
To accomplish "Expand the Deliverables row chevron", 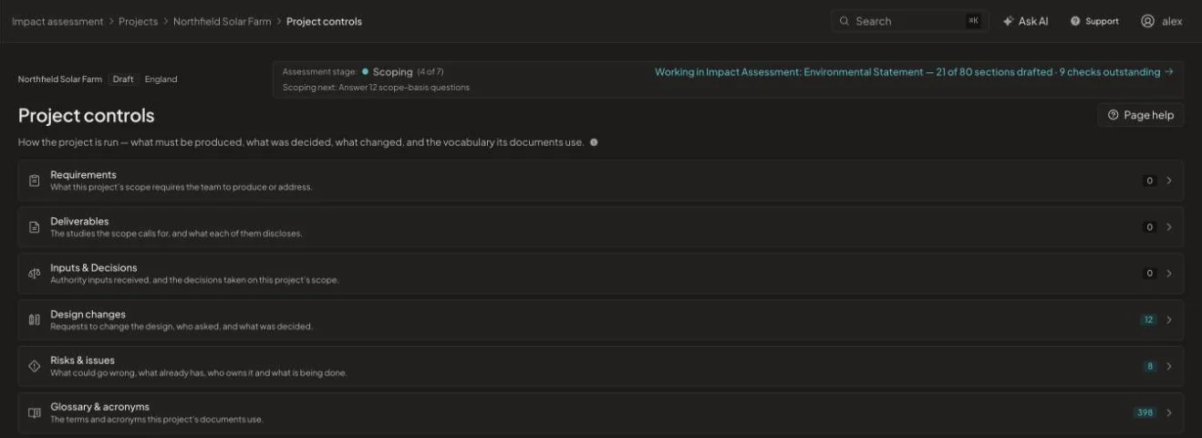I will 1169,227.
